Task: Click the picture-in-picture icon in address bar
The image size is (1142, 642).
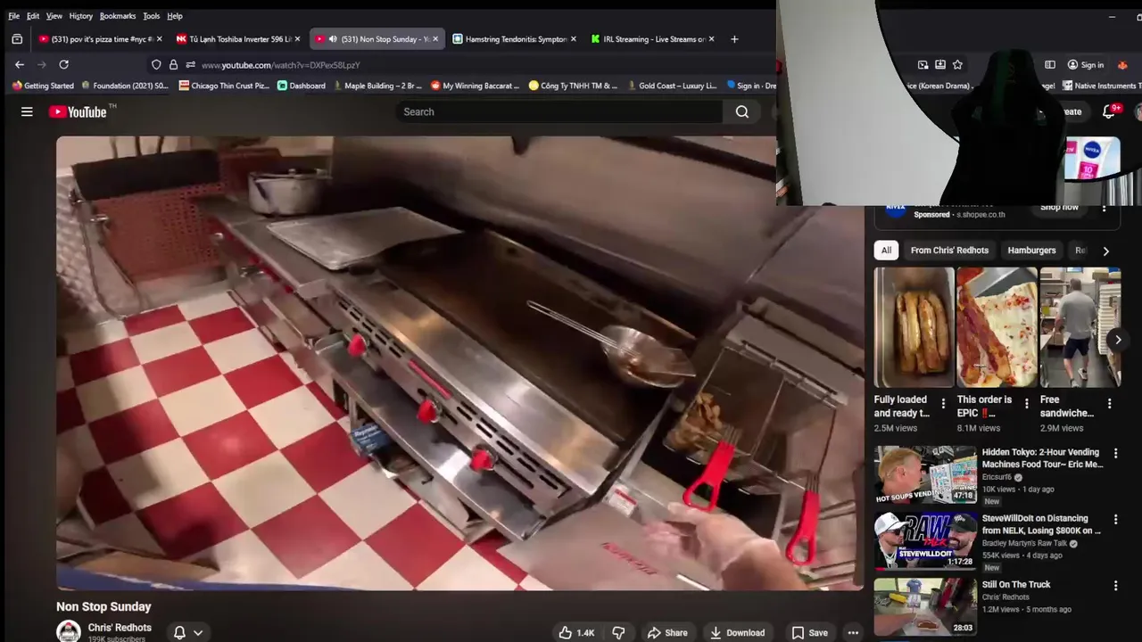Action: coord(923,65)
